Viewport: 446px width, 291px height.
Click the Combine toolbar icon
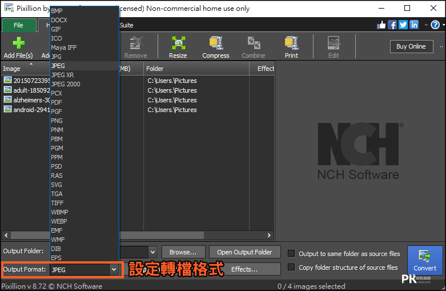(x=254, y=43)
